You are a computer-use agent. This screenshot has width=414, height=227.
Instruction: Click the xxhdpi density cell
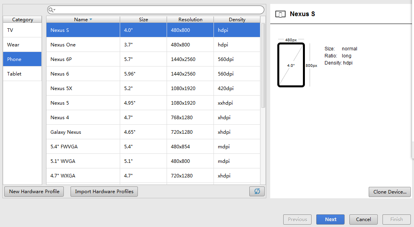point(237,103)
